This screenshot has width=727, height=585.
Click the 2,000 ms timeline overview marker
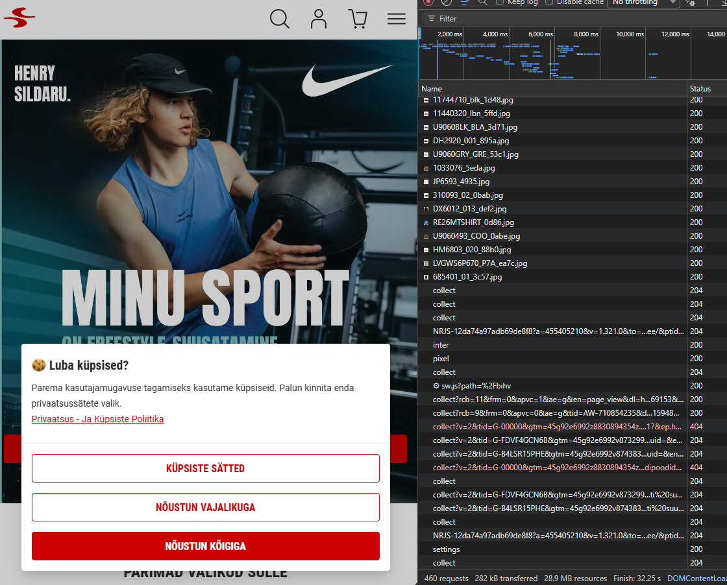pos(450,34)
